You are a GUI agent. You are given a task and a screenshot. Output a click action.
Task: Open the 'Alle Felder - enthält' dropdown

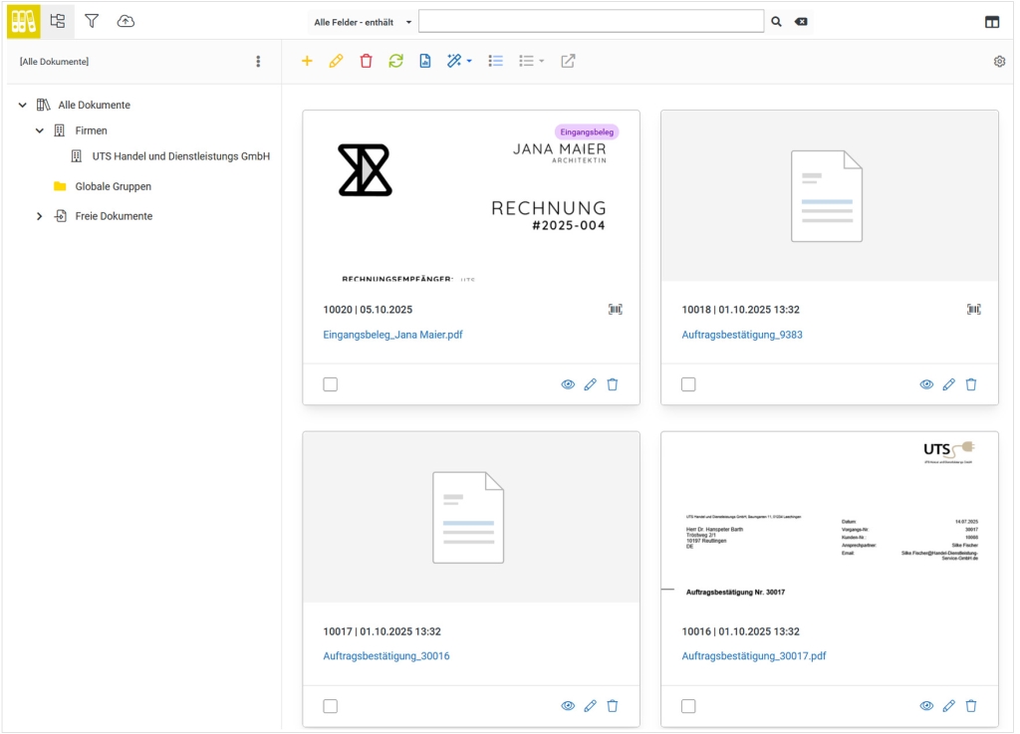pyautogui.click(x=363, y=22)
